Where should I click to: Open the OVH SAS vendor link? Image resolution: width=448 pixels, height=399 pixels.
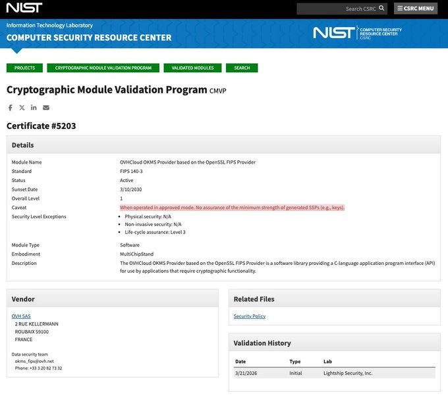(21, 316)
